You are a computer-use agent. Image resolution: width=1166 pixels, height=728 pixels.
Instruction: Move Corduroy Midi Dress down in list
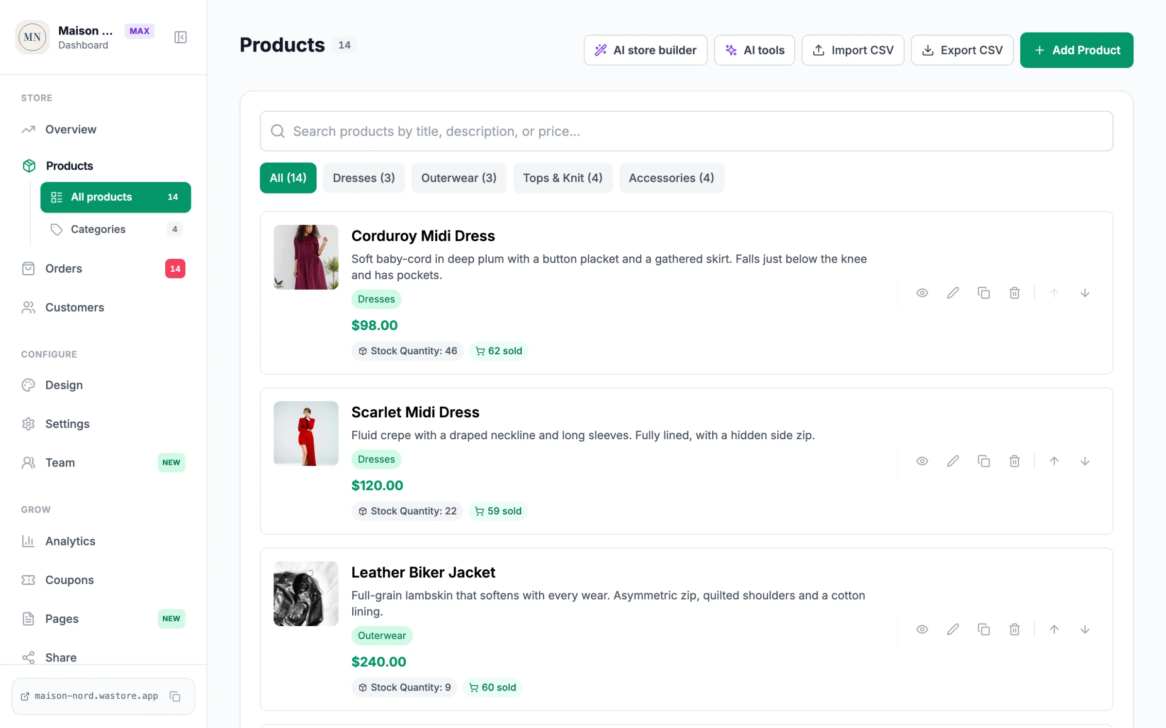1085,293
